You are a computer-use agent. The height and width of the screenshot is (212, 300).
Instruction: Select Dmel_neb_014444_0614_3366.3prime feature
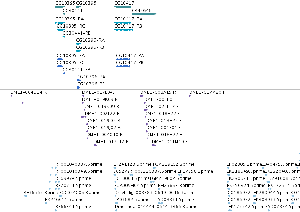pyautogui.click(x=156, y=207)
